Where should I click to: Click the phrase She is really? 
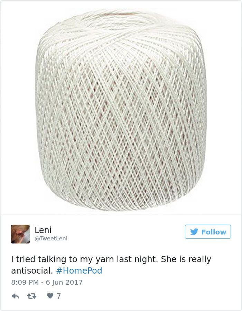186,259
